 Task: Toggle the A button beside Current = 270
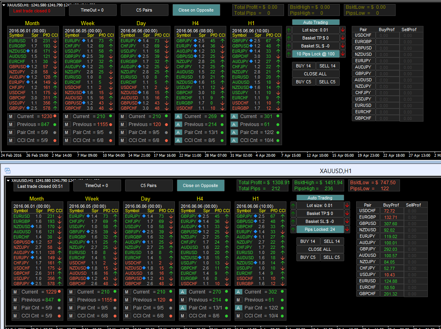[x=183, y=292]
